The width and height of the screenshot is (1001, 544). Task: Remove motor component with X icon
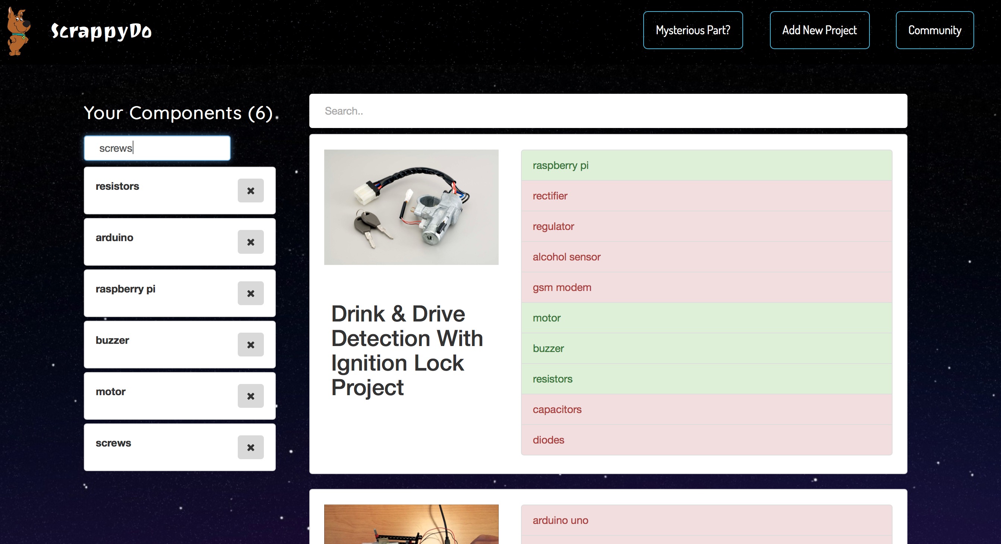tap(251, 396)
